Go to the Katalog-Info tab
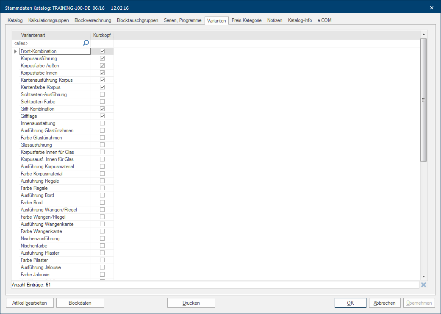The image size is (441, 314). coord(300,20)
